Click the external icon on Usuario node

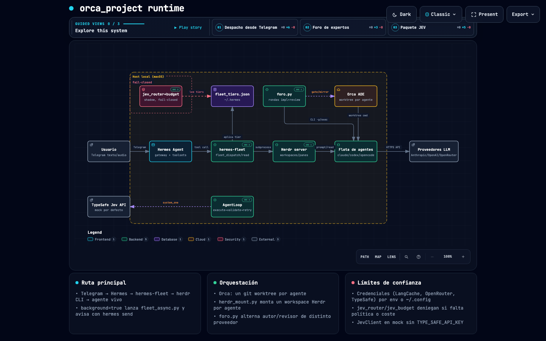[x=91, y=145]
